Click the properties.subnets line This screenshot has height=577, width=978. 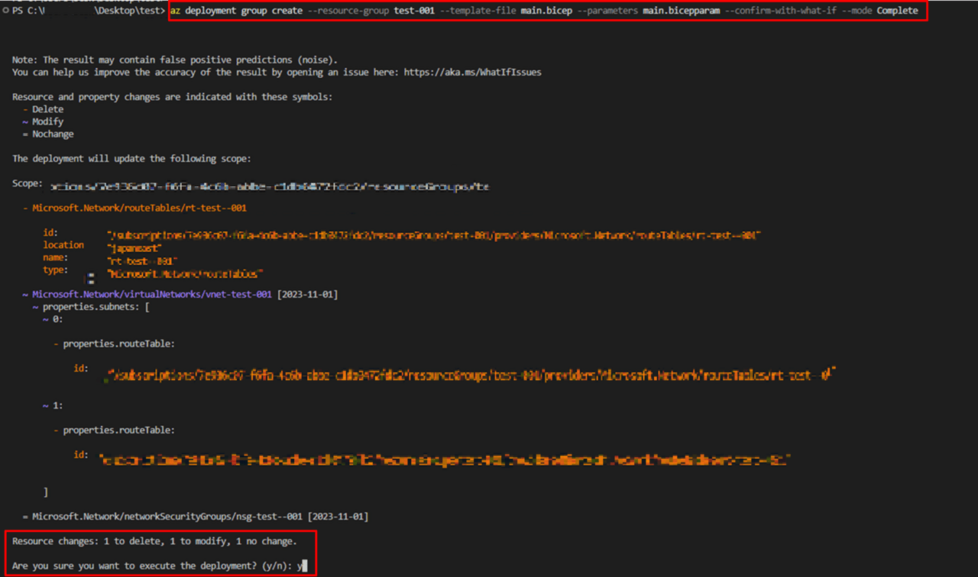(96, 307)
